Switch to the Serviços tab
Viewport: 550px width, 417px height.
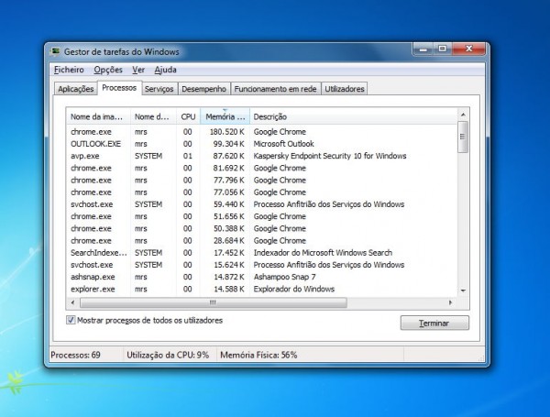(x=159, y=89)
